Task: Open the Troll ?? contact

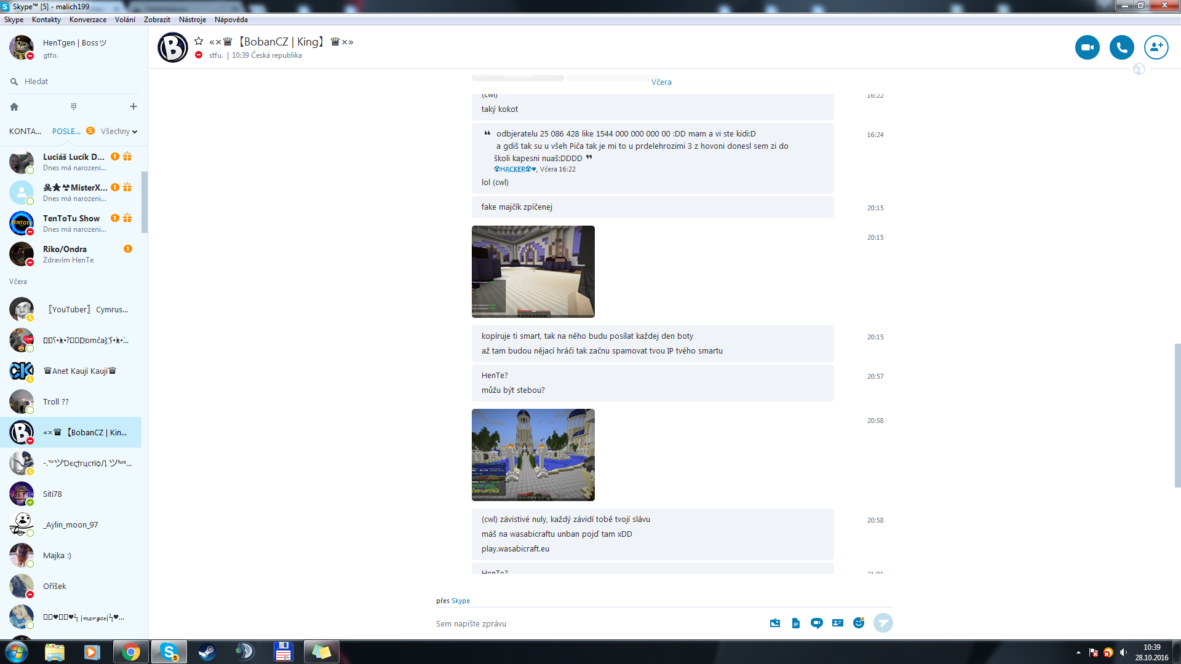Action: tap(71, 401)
